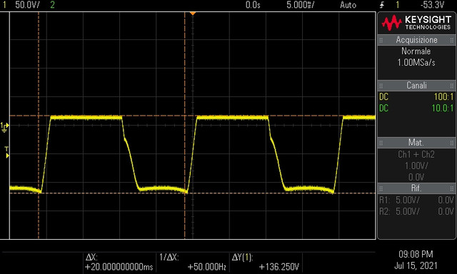Select the channel 2 indicator

tap(52, 5)
